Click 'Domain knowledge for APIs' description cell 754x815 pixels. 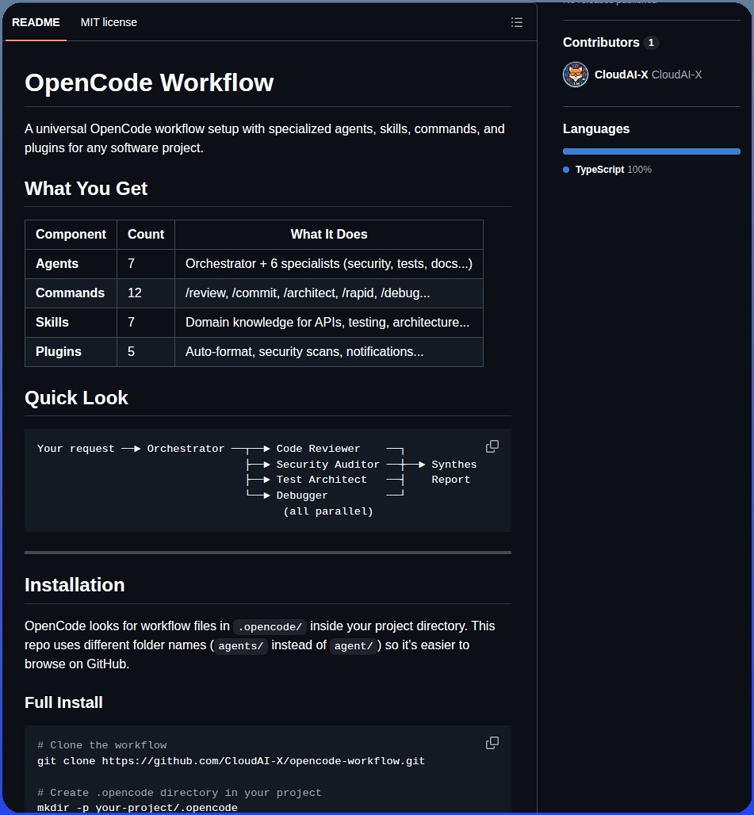coord(329,322)
